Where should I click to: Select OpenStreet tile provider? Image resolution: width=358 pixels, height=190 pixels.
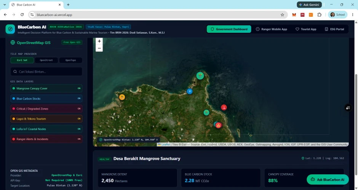(46, 60)
